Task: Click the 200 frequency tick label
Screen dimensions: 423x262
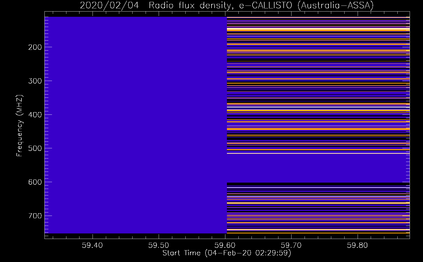Action: click(35, 47)
